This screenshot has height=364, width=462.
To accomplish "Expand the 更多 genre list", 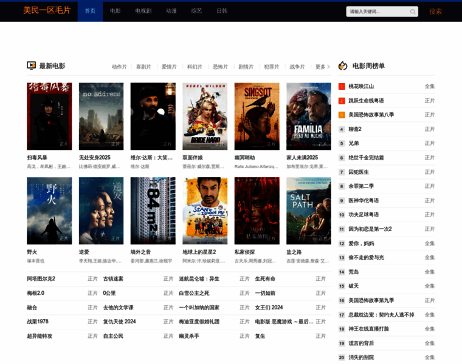I will pos(322,67).
